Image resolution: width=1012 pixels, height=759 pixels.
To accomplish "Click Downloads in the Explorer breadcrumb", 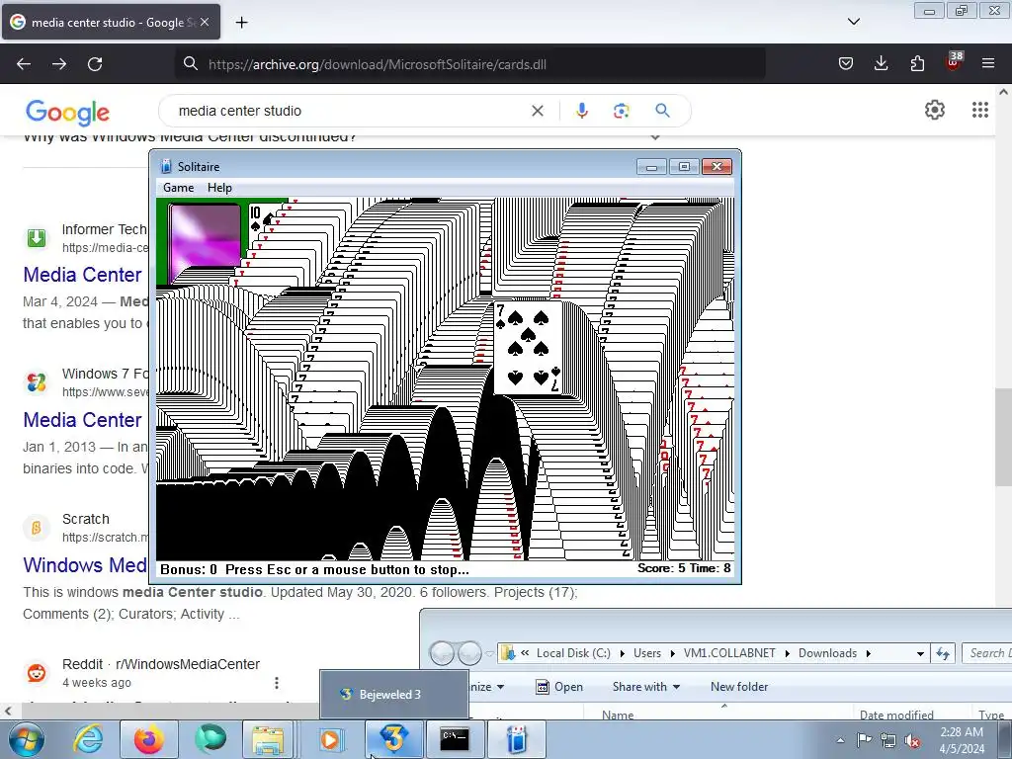I will tap(827, 653).
